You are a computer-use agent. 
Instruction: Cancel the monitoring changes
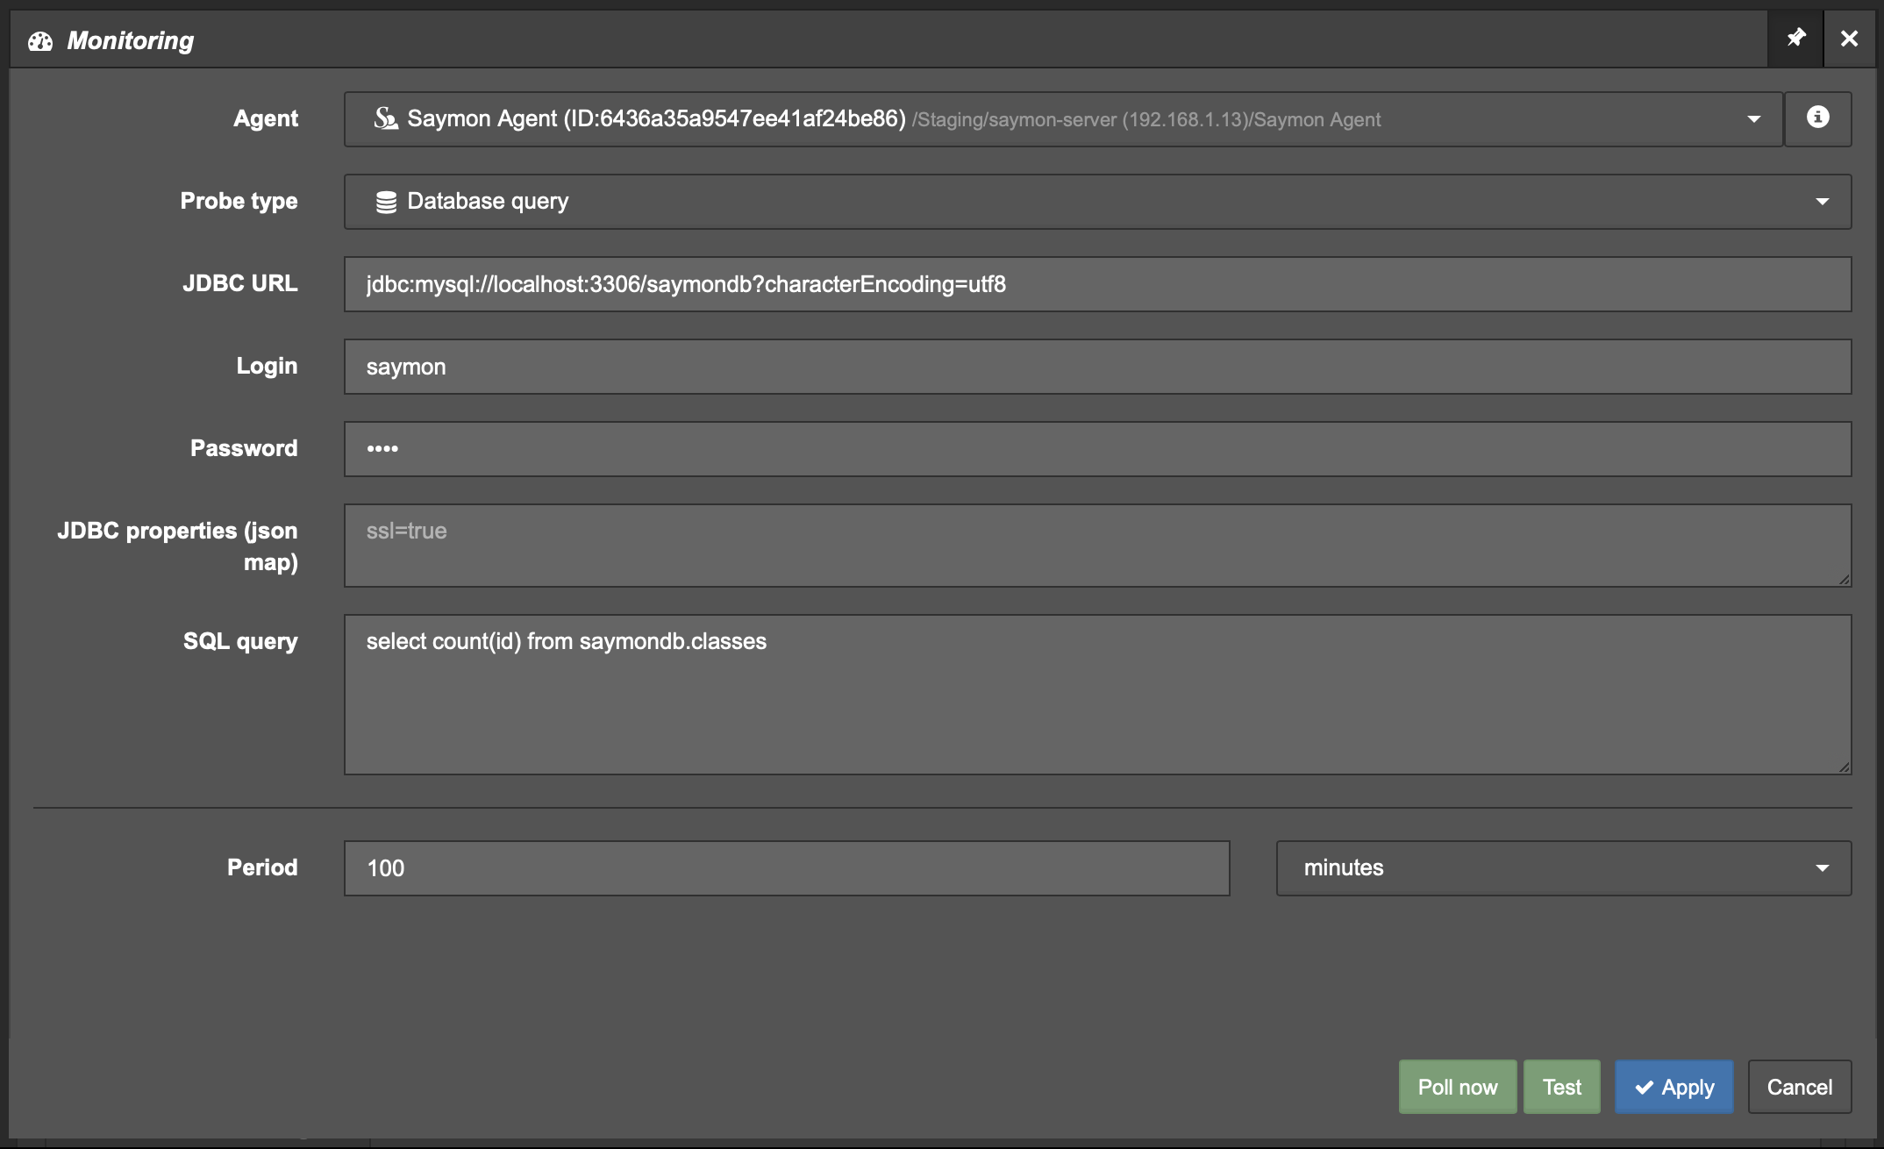1800,1088
